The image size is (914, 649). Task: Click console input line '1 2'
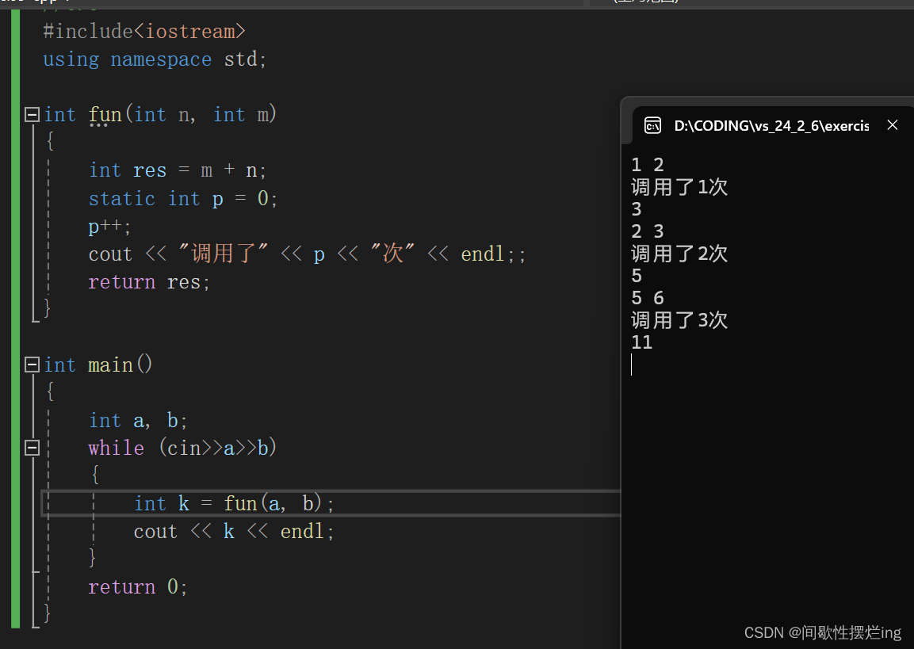pyautogui.click(x=648, y=165)
